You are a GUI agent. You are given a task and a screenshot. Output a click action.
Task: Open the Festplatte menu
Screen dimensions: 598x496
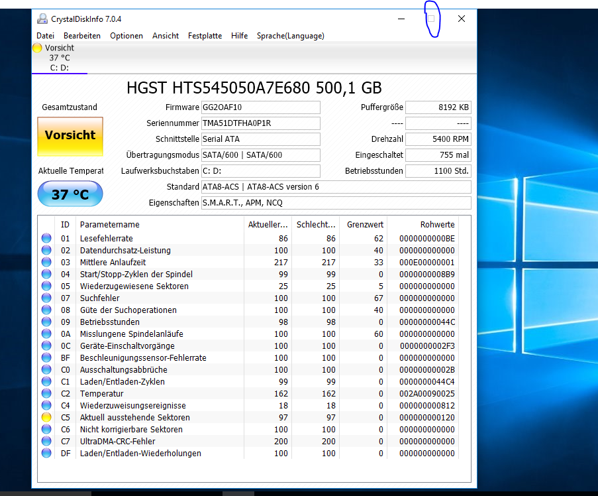[x=205, y=36]
